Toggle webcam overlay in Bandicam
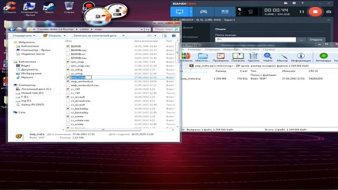The image size is (338, 190). 250,12
